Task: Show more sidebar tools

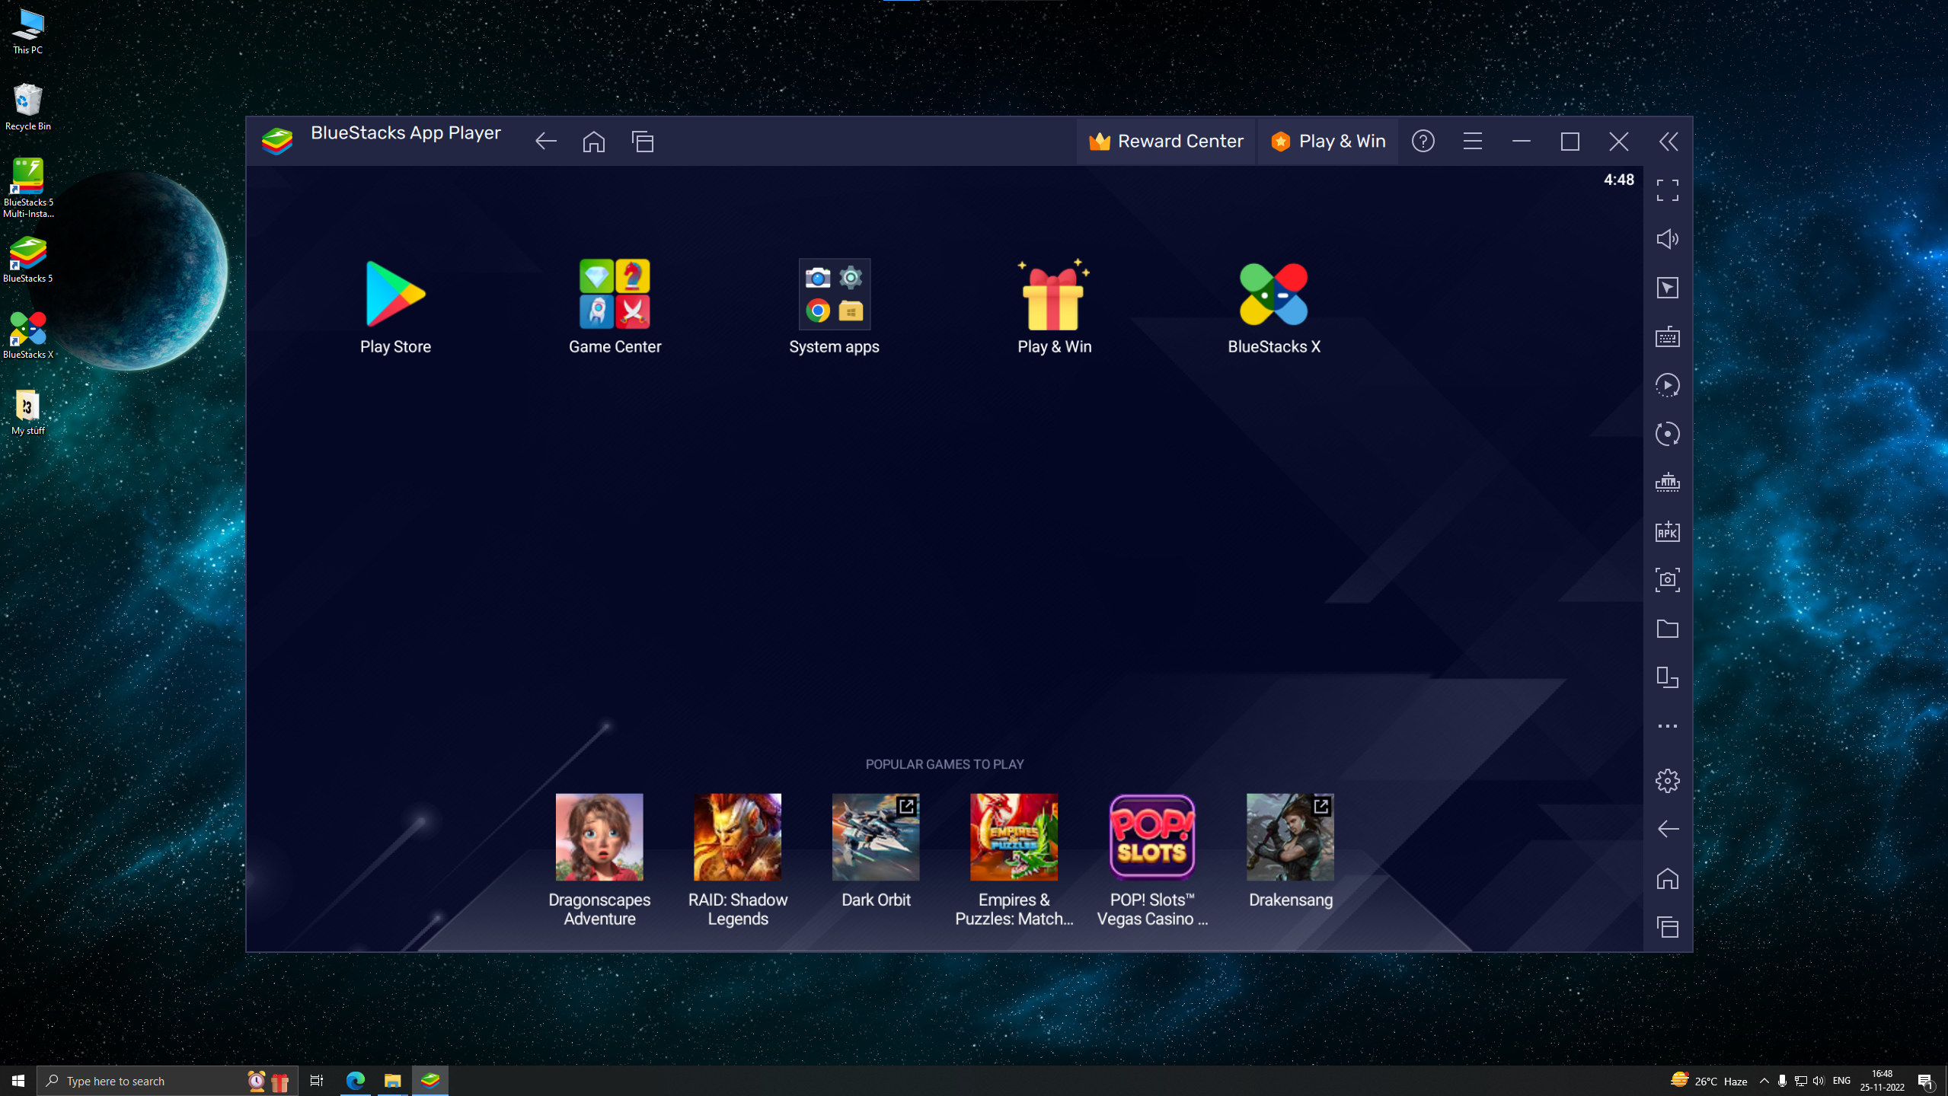Action: [x=1667, y=726]
